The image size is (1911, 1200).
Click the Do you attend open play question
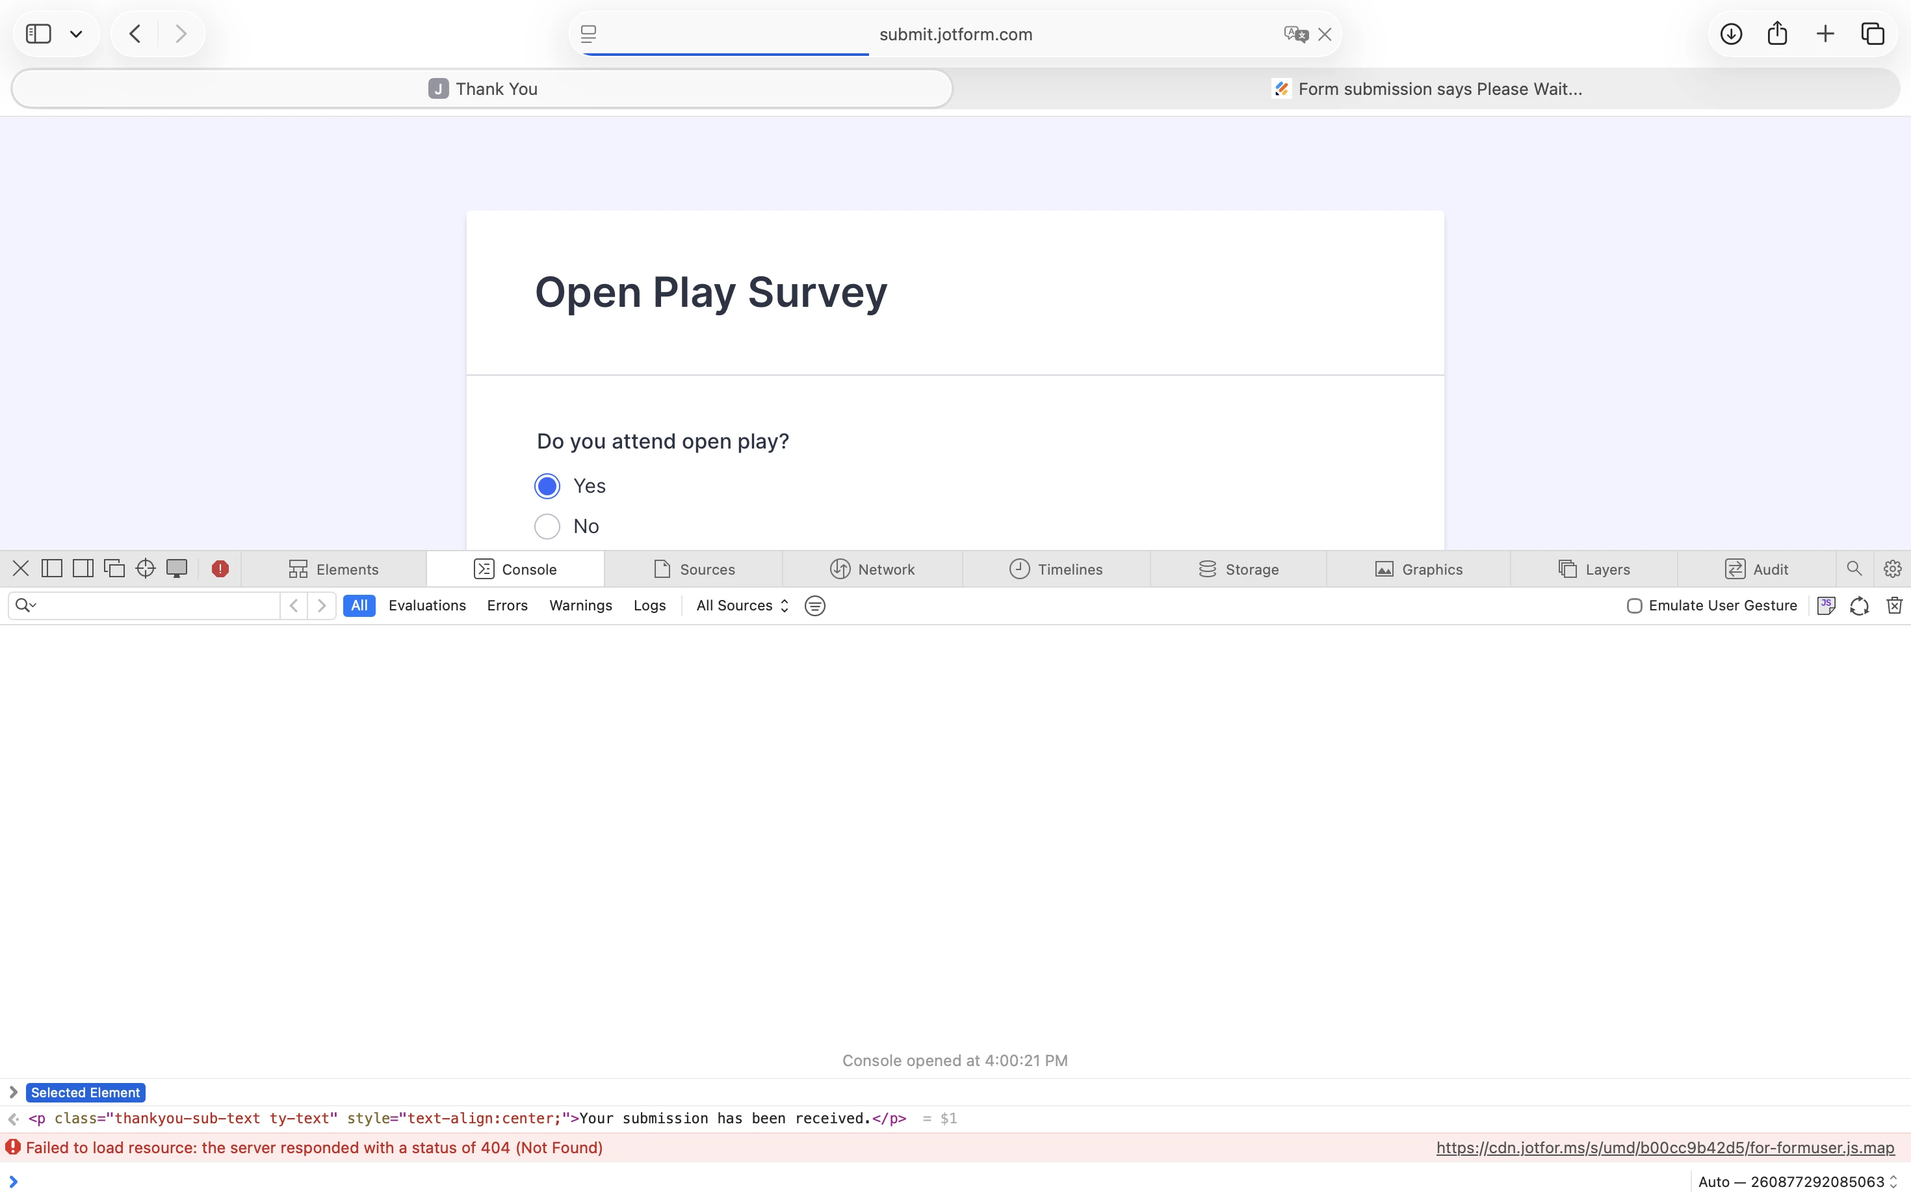point(662,441)
